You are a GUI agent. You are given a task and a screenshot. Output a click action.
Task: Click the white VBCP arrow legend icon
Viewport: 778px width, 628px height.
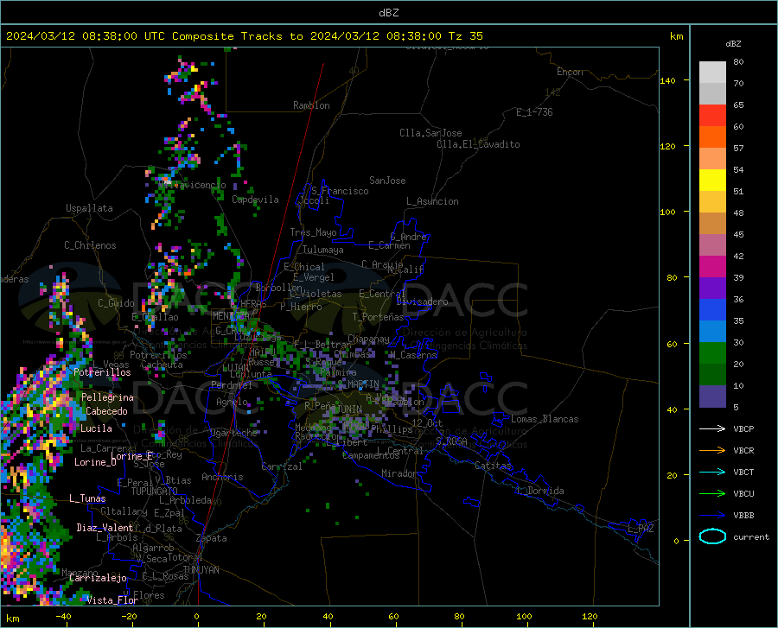pos(712,428)
